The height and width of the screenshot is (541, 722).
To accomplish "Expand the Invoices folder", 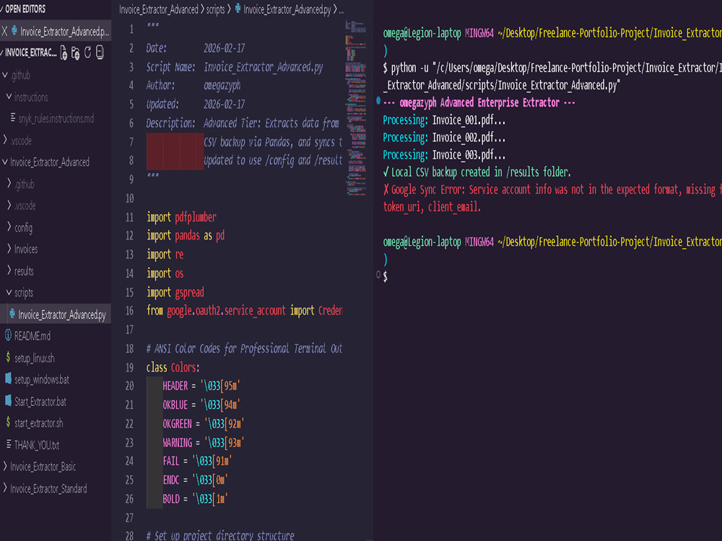I will pos(9,248).
